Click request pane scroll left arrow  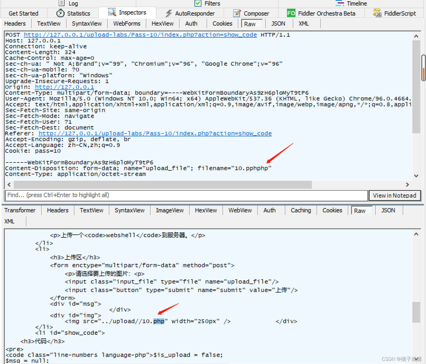(x=9, y=185)
